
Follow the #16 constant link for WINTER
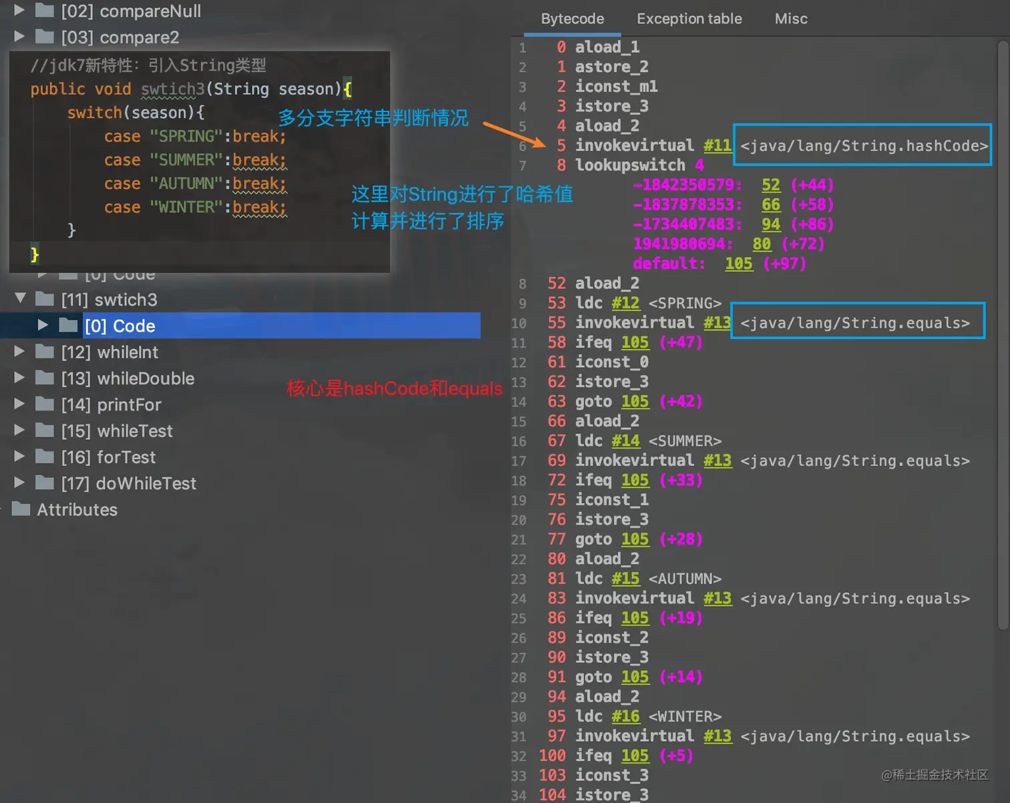click(626, 716)
